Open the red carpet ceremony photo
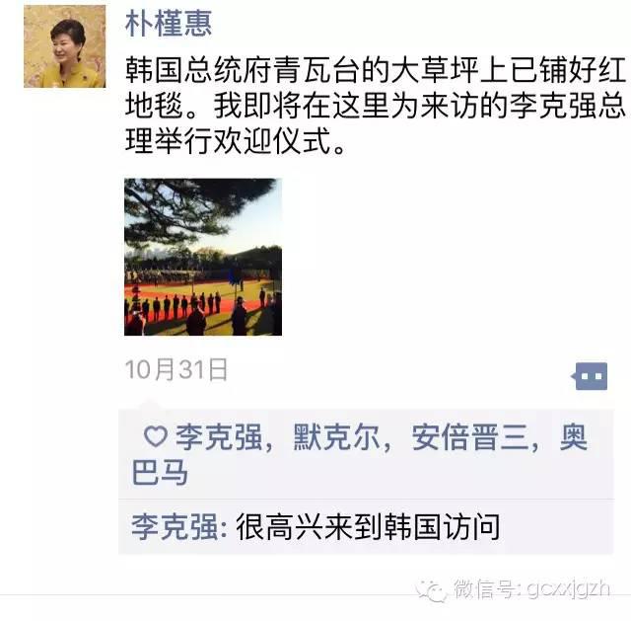Image resolution: width=631 pixels, height=621 pixels. pos(203,257)
